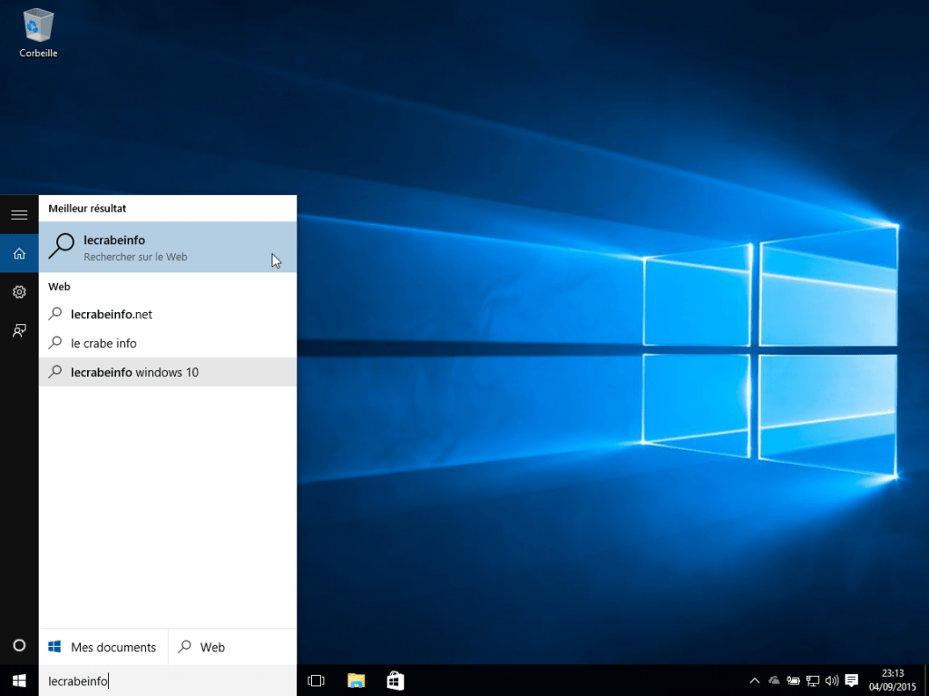Select best result lecrabeinfo web search
The width and height of the screenshot is (929, 696).
click(x=168, y=247)
